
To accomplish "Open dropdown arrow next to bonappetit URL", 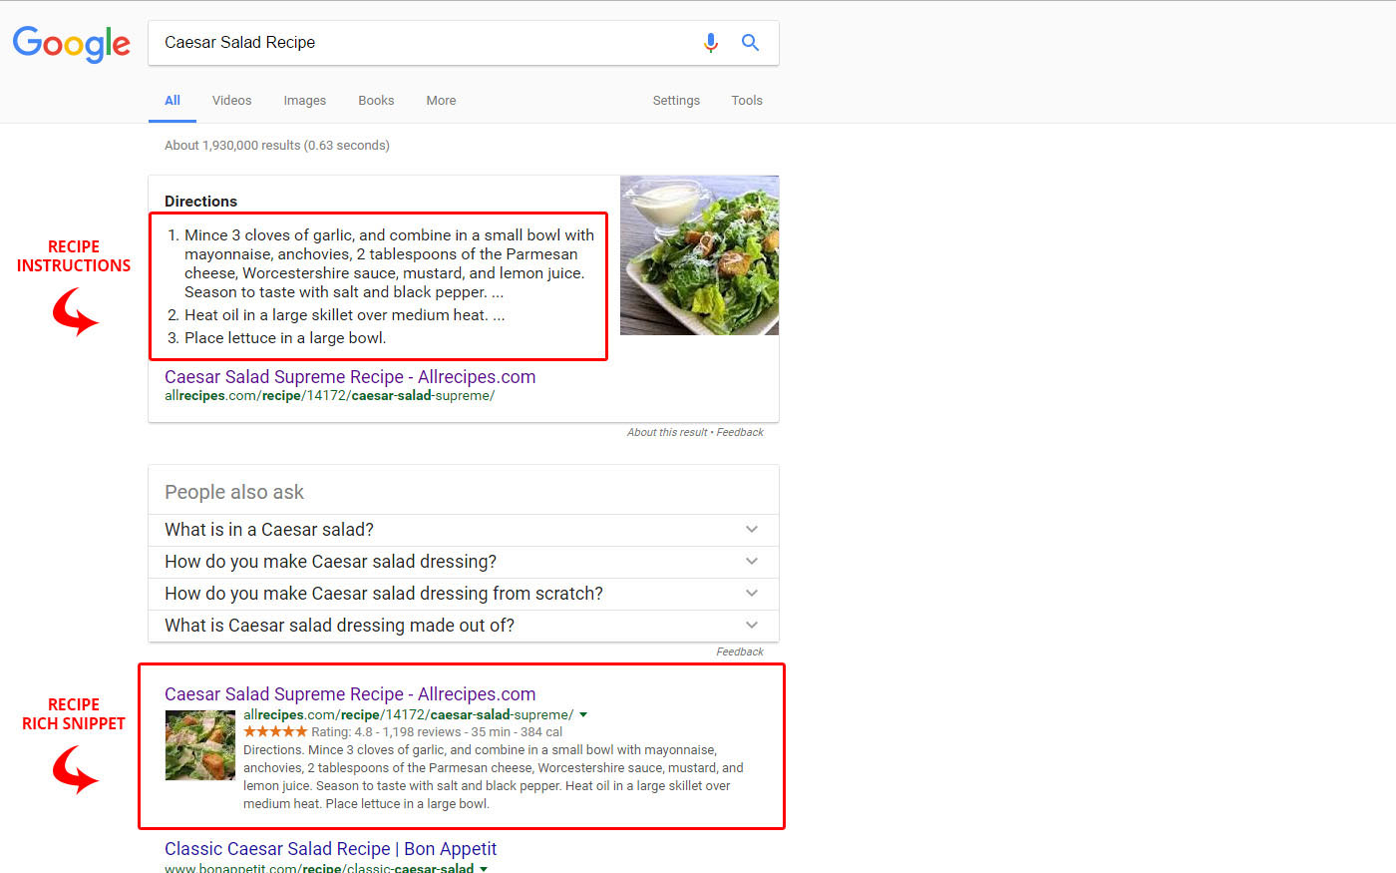I will pyautogui.click(x=484, y=869).
